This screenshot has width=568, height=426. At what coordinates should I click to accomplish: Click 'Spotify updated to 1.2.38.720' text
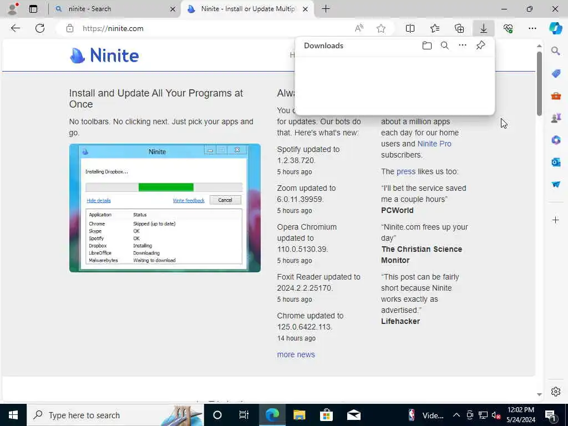[x=308, y=155]
